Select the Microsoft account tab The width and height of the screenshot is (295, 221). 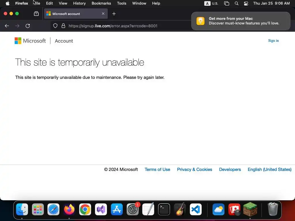coord(76,14)
